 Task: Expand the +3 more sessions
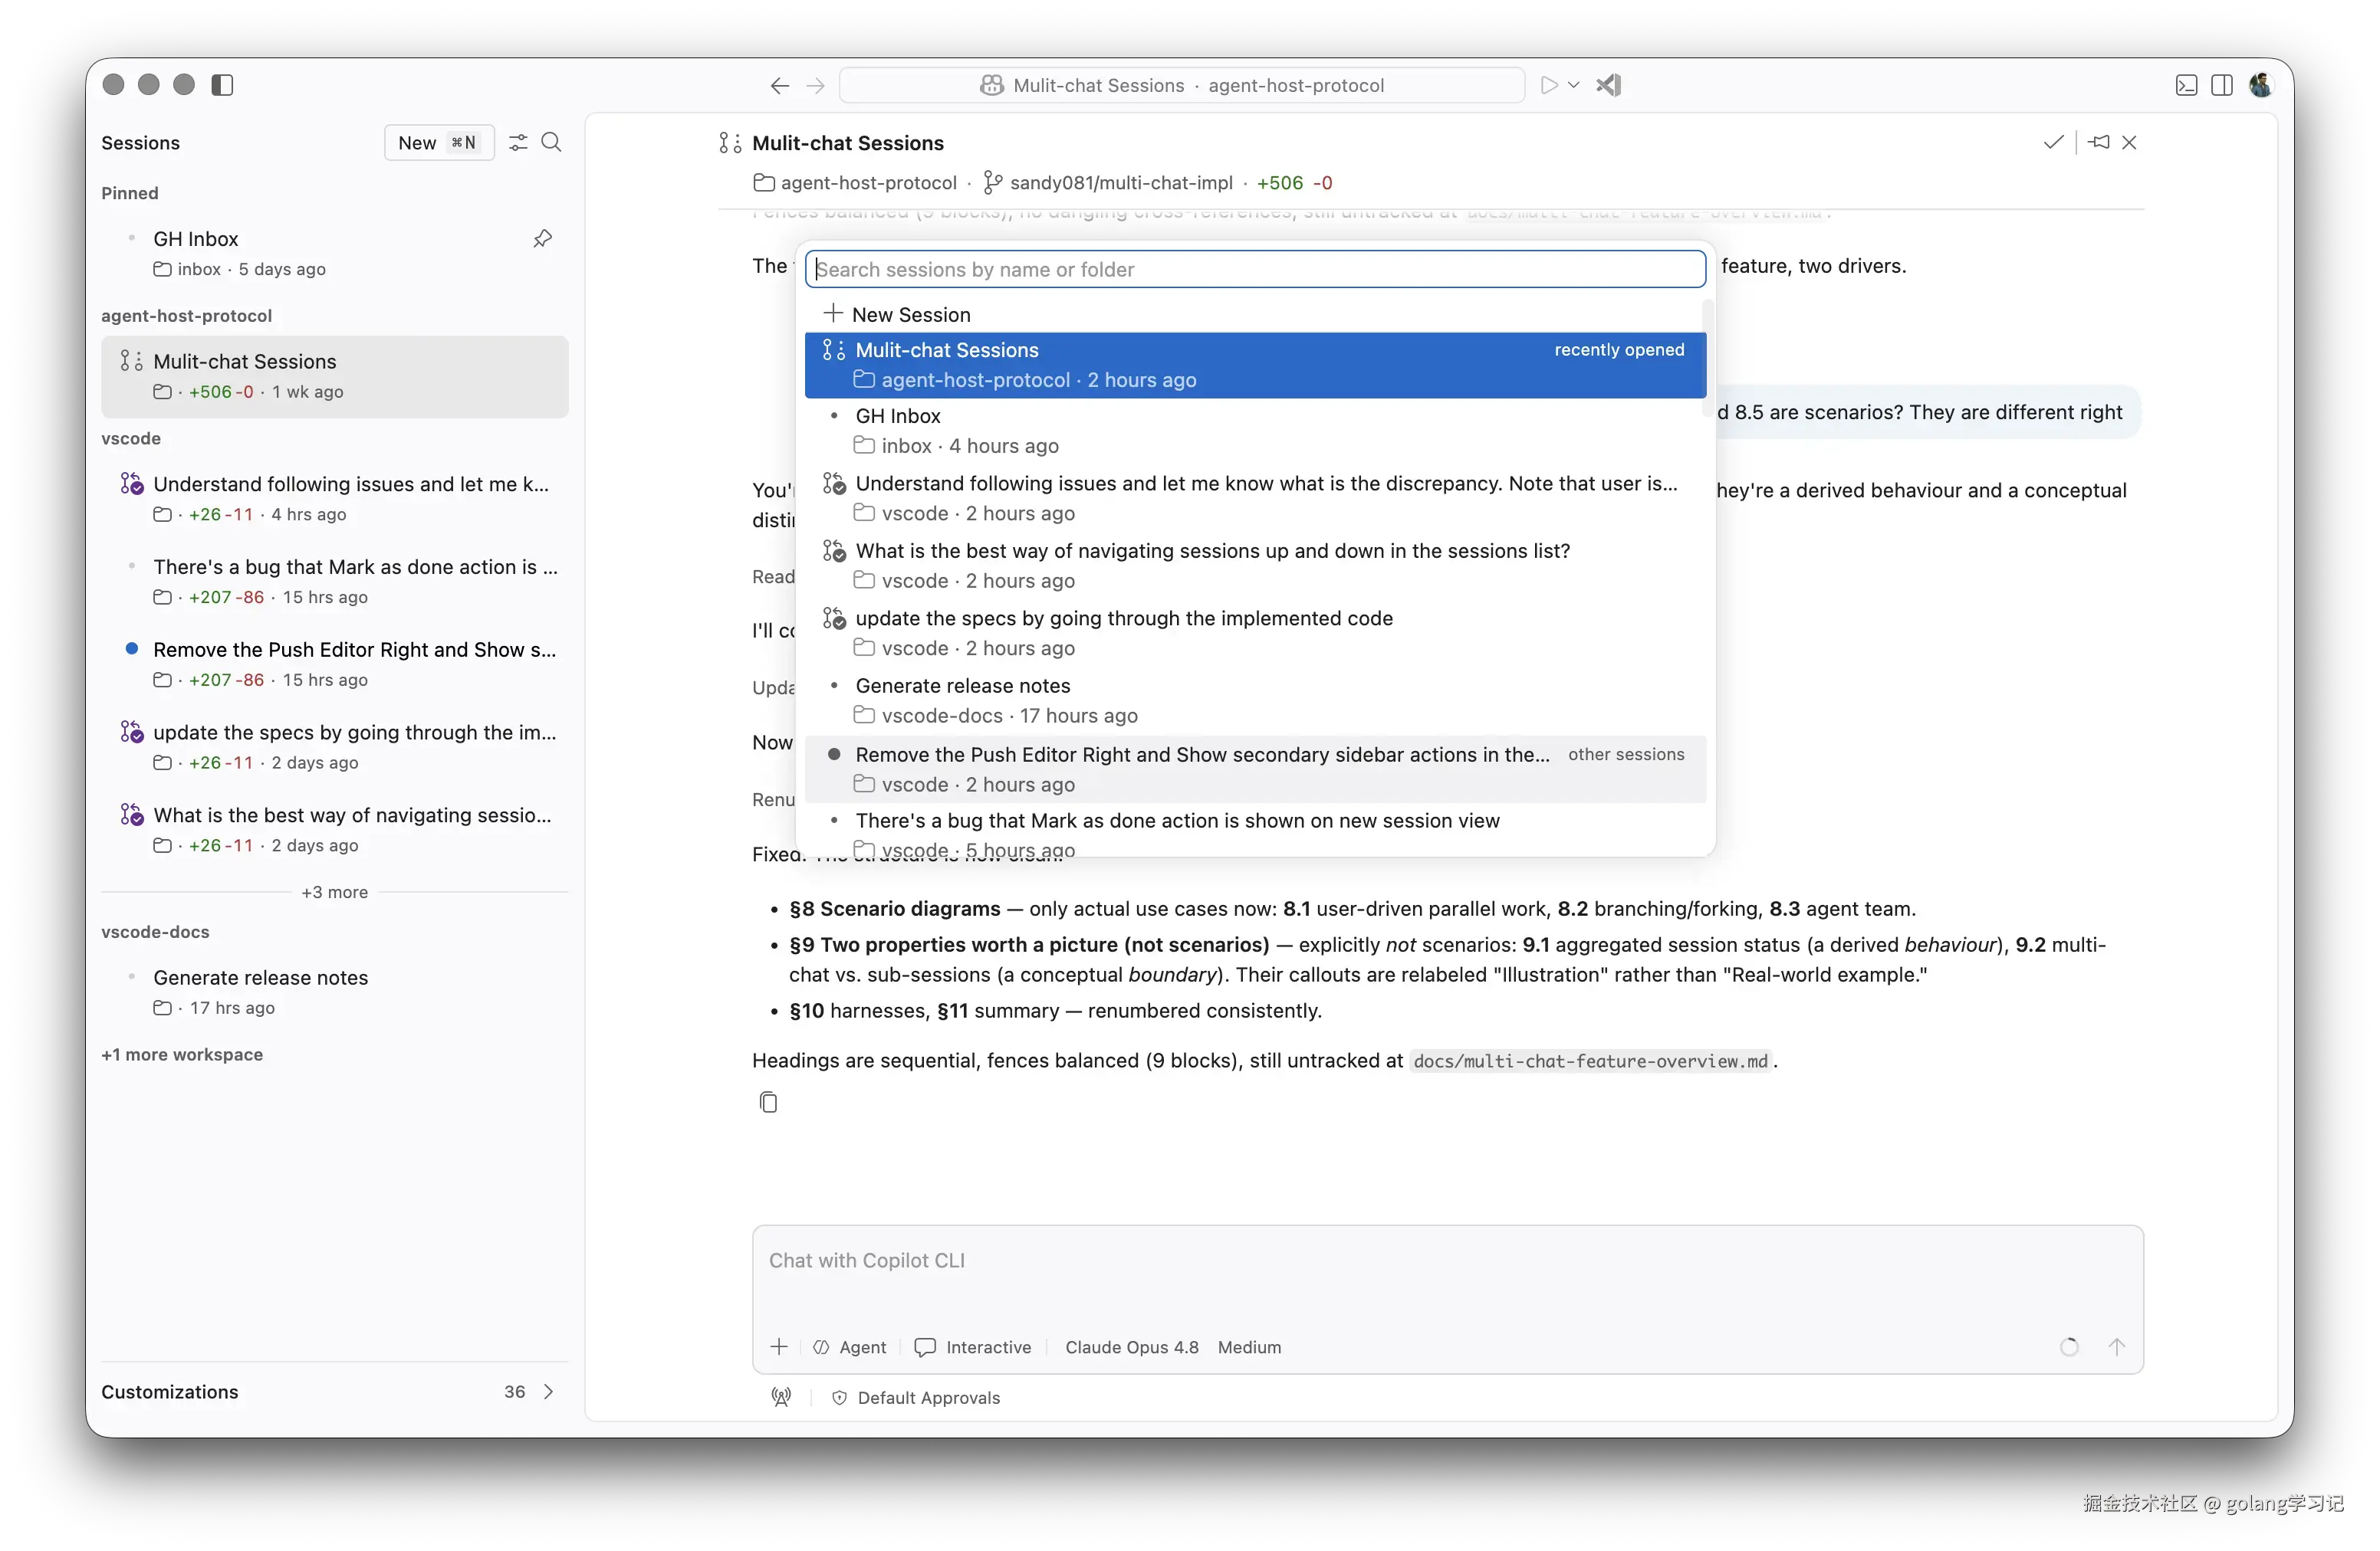click(x=335, y=893)
